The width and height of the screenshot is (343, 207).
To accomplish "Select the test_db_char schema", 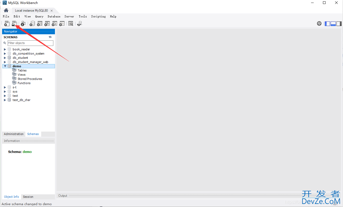I will click(x=21, y=100).
